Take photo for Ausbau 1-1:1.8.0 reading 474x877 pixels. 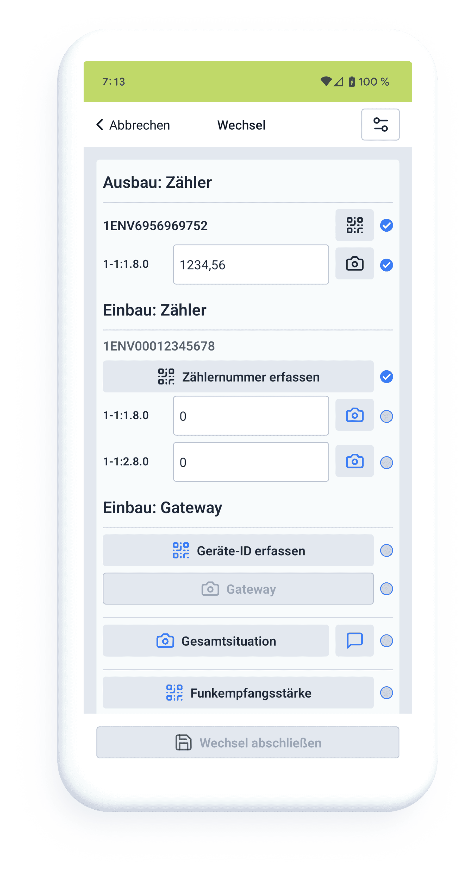pos(354,264)
